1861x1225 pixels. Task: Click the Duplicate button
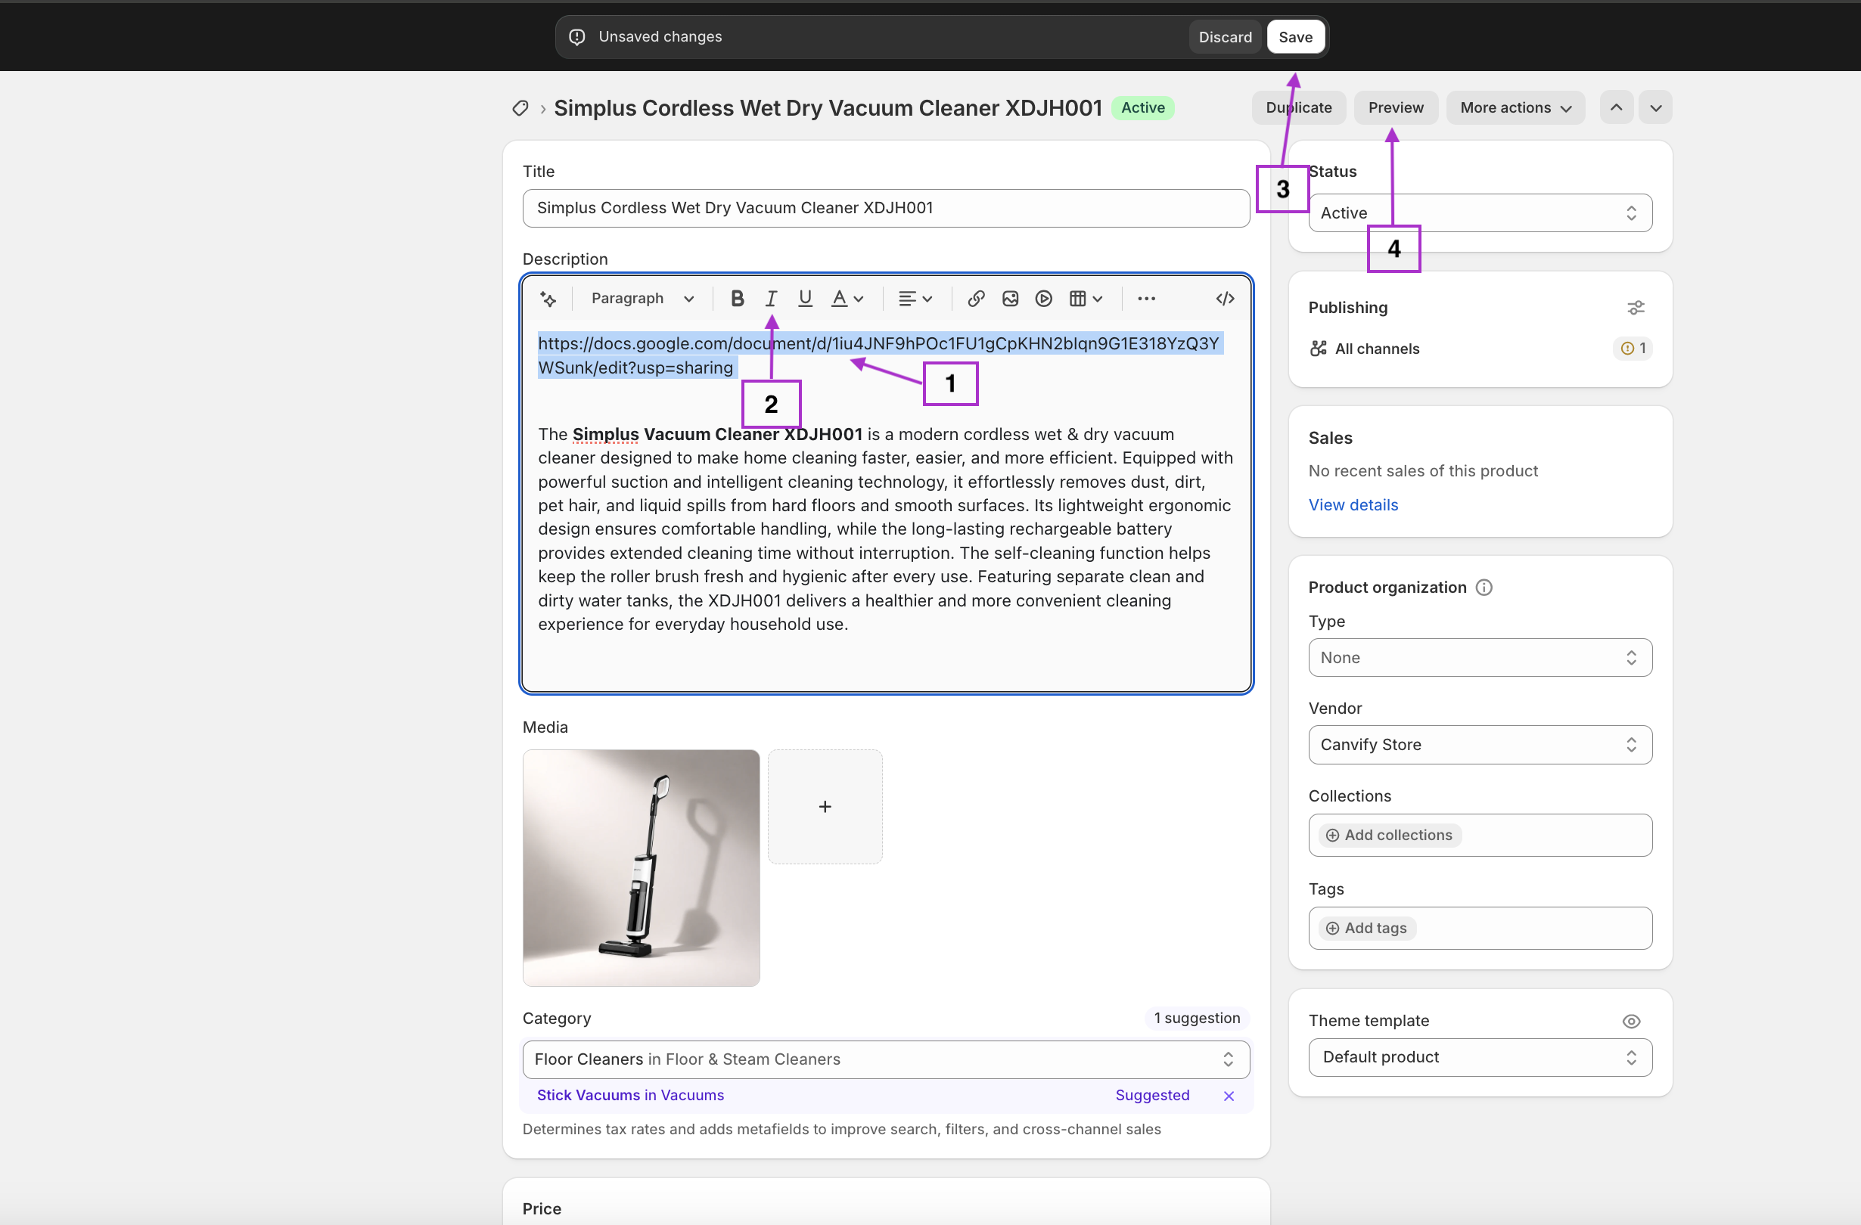1299,108
